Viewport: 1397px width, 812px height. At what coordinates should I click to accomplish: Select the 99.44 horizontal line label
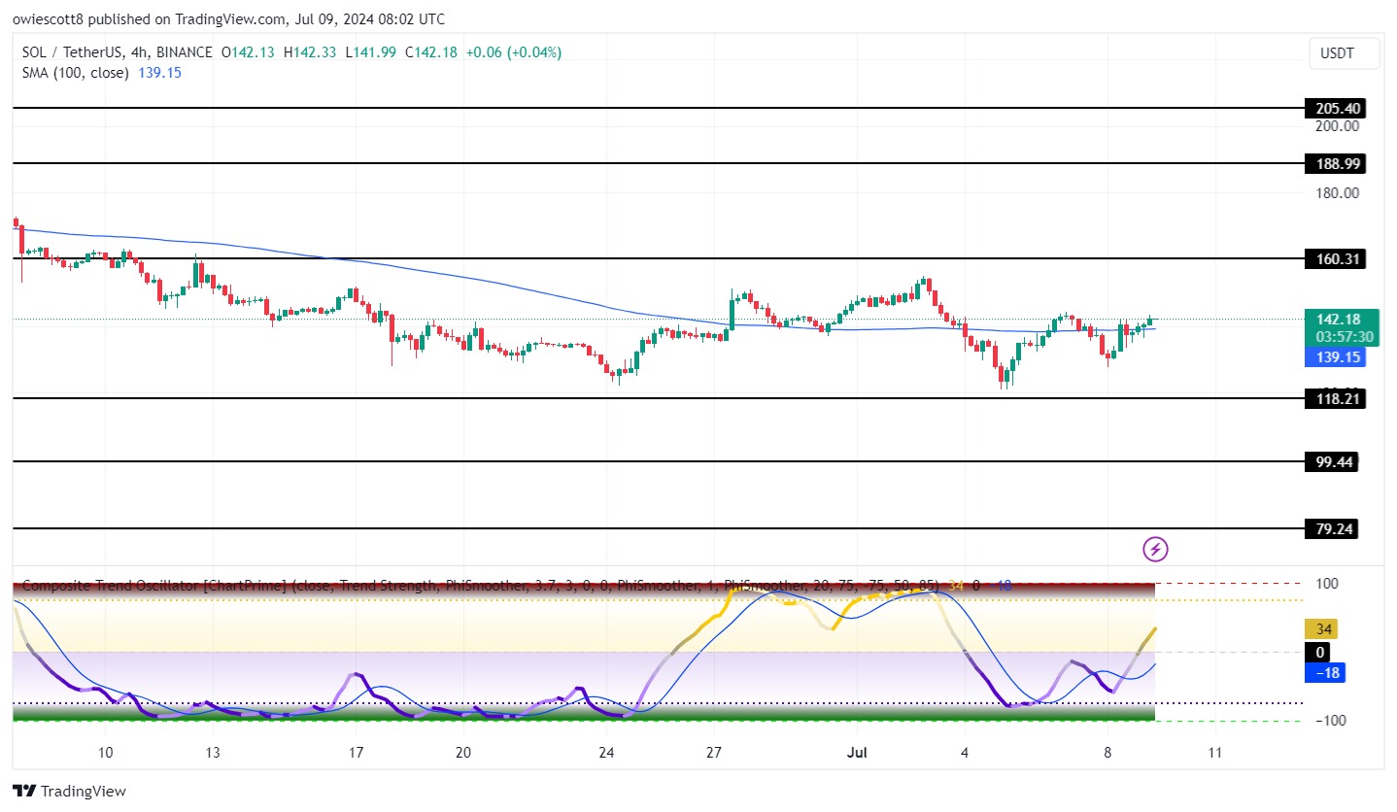(1331, 461)
